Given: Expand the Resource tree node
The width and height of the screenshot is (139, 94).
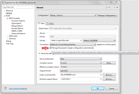Looking at the screenshot, I should [x=5, y=11].
